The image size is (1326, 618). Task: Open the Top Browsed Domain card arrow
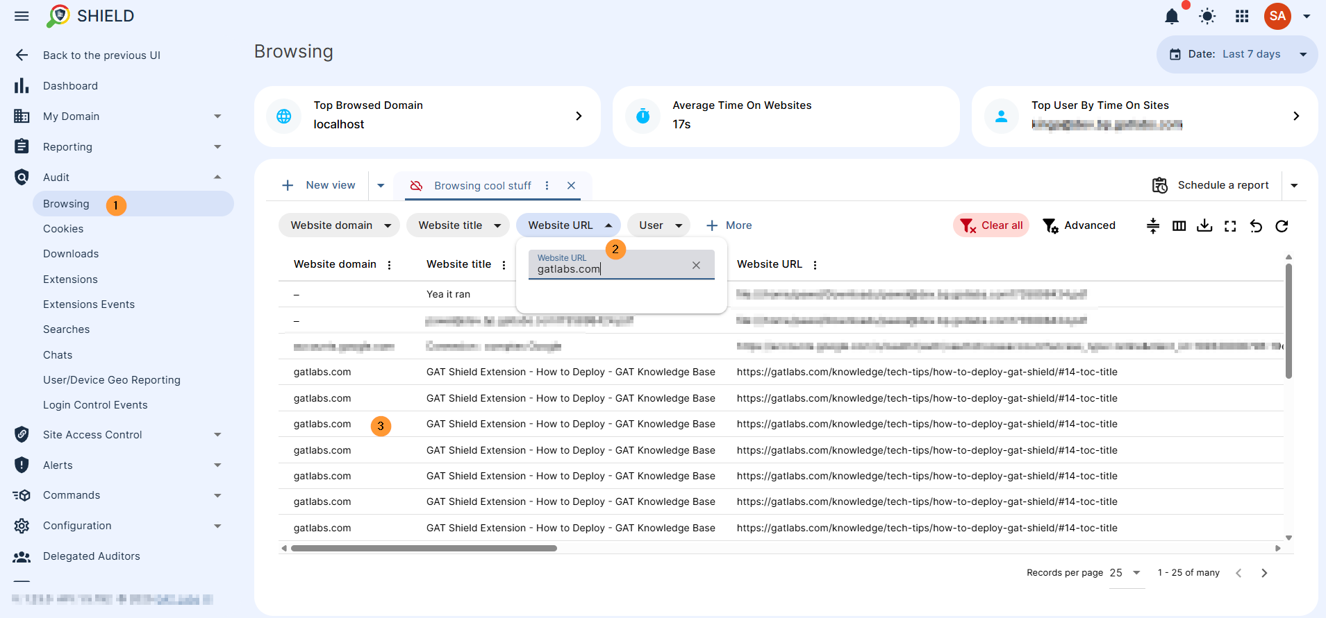(x=579, y=116)
